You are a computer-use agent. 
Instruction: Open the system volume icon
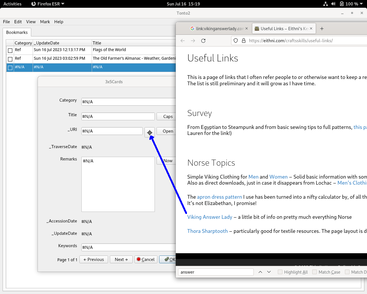pos(333,4)
